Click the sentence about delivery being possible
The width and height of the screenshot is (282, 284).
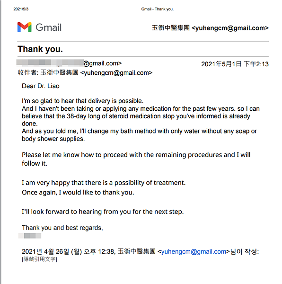tap(82, 101)
